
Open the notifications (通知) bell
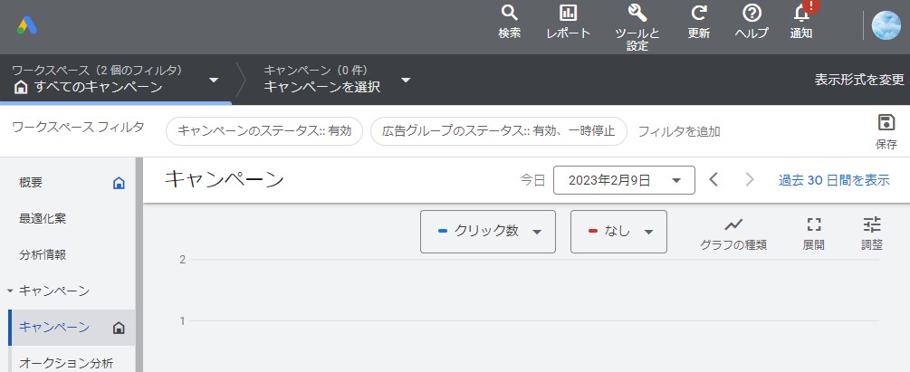801,22
